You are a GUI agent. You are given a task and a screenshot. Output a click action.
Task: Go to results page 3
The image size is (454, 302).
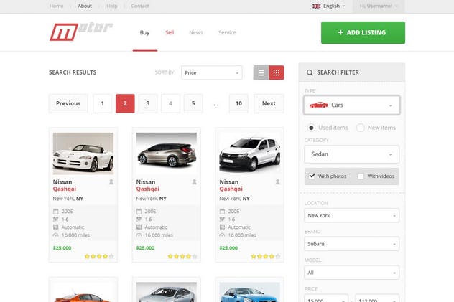pos(148,103)
